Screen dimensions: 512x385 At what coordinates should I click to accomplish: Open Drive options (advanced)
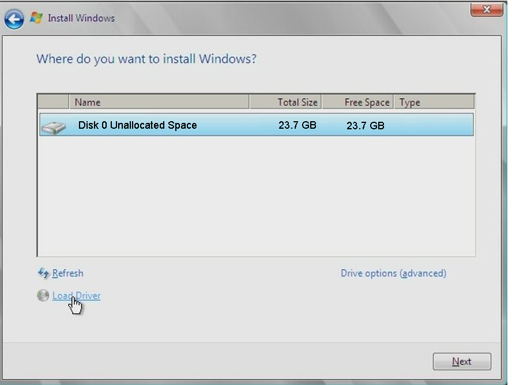[393, 273]
